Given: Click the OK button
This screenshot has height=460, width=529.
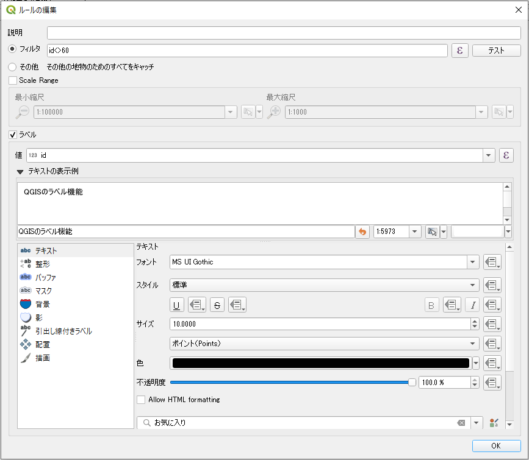Looking at the screenshot, I should click(x=496, y=446).
